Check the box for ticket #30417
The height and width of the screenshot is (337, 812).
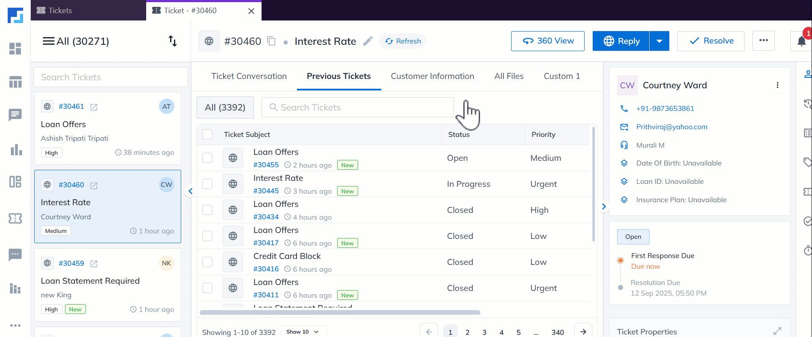click(x=207, y=236)
